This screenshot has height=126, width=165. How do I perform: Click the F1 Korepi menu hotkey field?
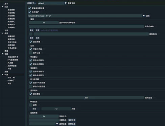click(x=44, y=23)
